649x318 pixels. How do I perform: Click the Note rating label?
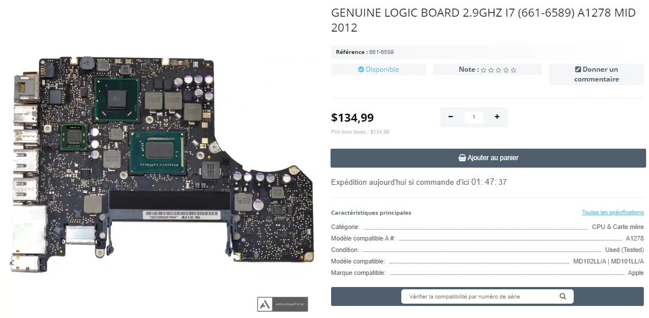[x=468, y=69]
